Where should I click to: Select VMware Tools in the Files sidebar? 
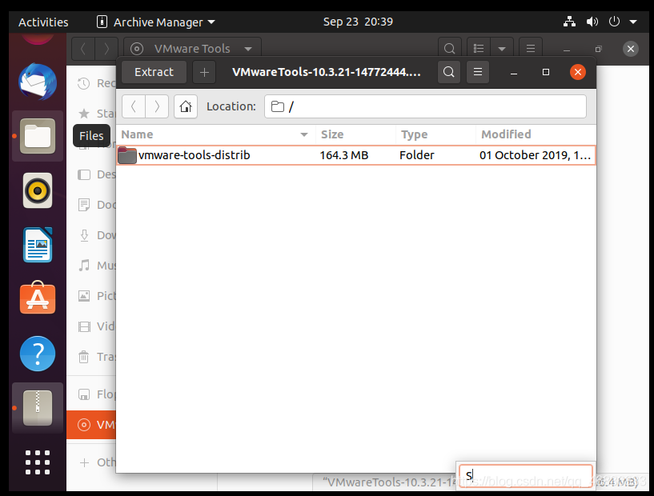[92, 425]
